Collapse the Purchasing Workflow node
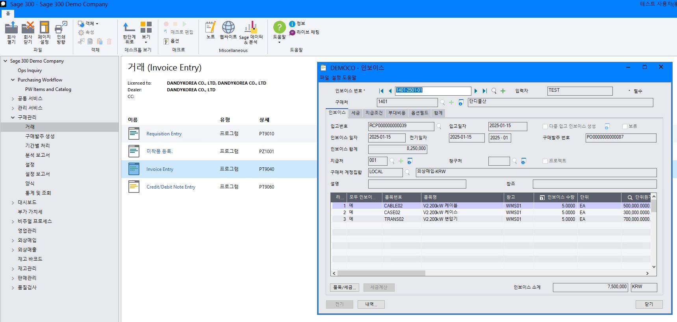677x322 pixels. coord(13,80)
